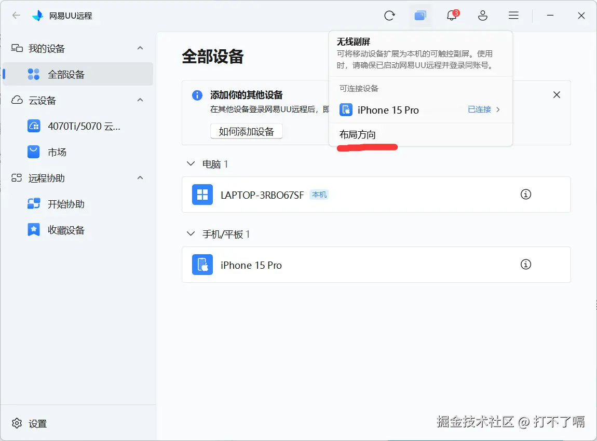Screen dimensions: 597x441
Task: Click iPhone 15 Pro name in device list
Action: point(251,265)
